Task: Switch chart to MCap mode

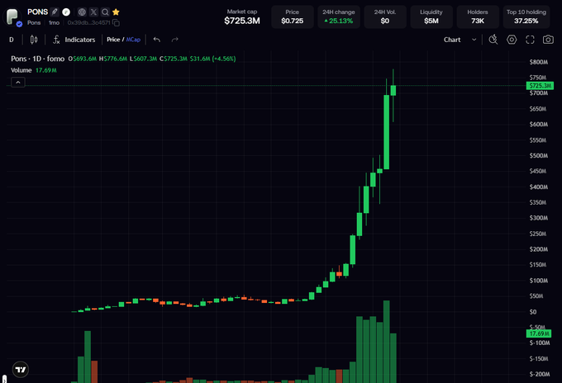Action: [133, 40]
